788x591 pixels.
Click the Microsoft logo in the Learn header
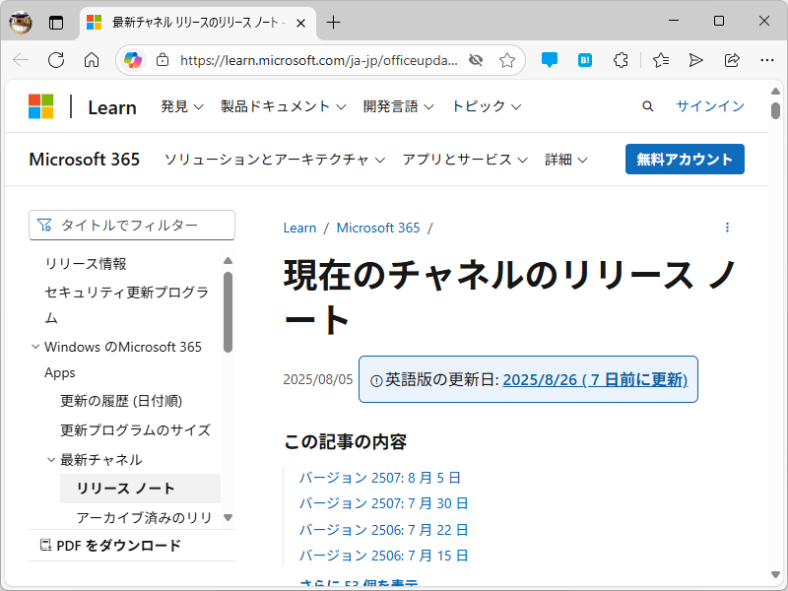tap(41, 106)
